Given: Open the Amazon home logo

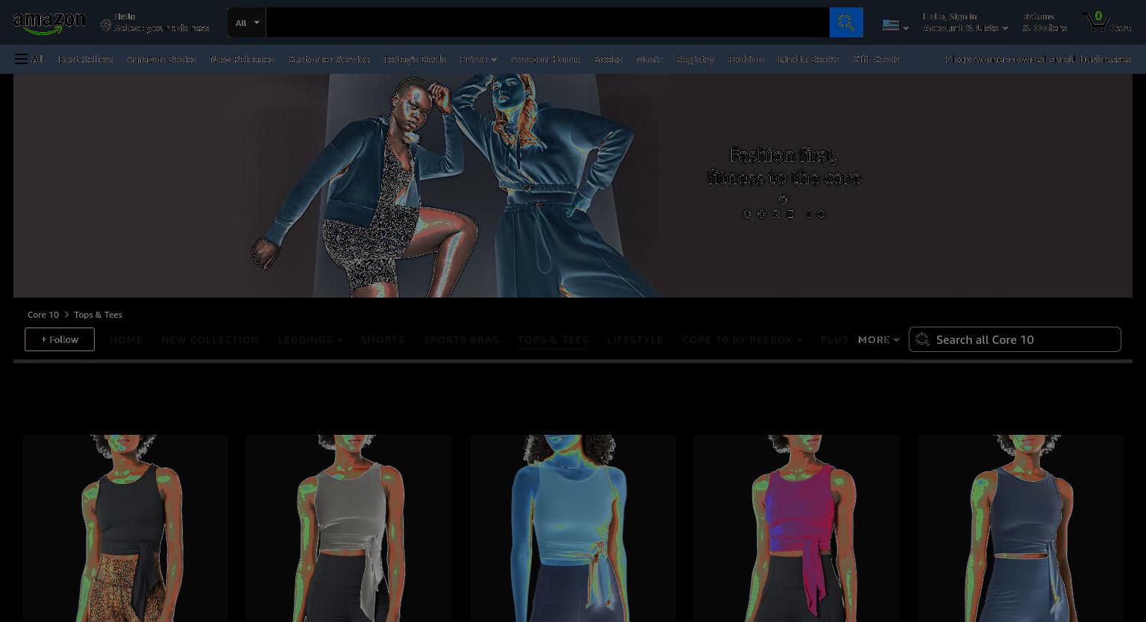Looking at the screenshot, I should pos(49,23).
